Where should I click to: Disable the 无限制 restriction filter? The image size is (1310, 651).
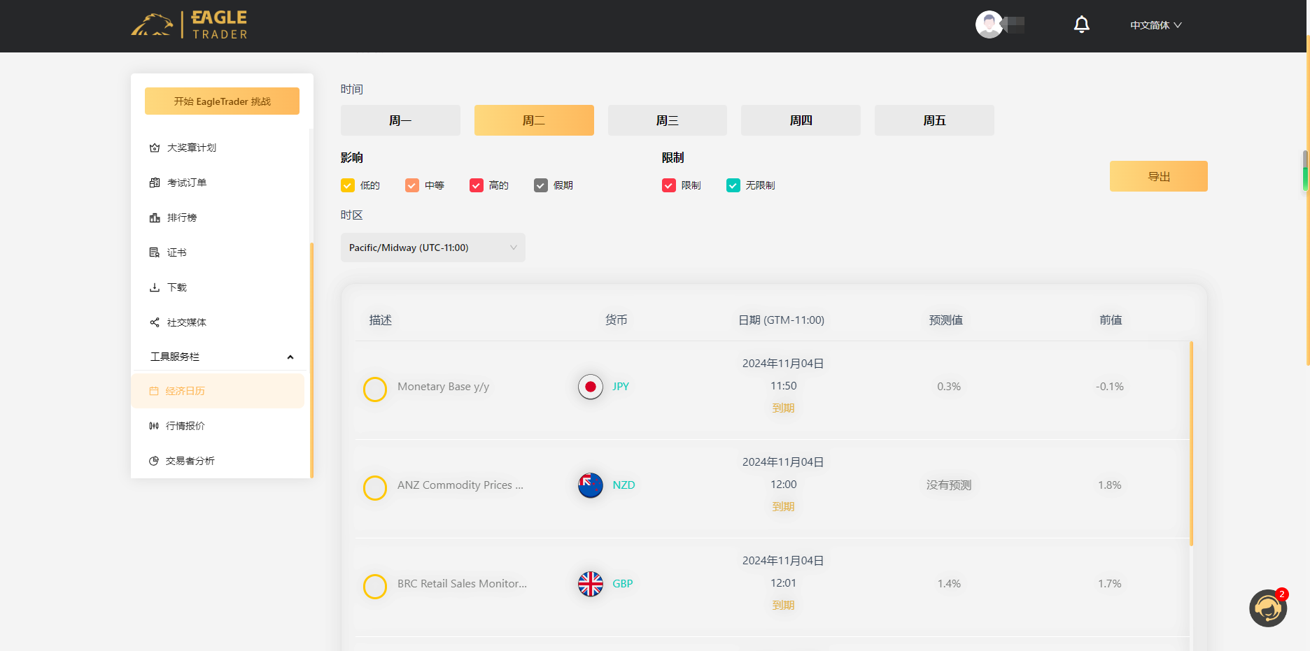pos(733,185)
